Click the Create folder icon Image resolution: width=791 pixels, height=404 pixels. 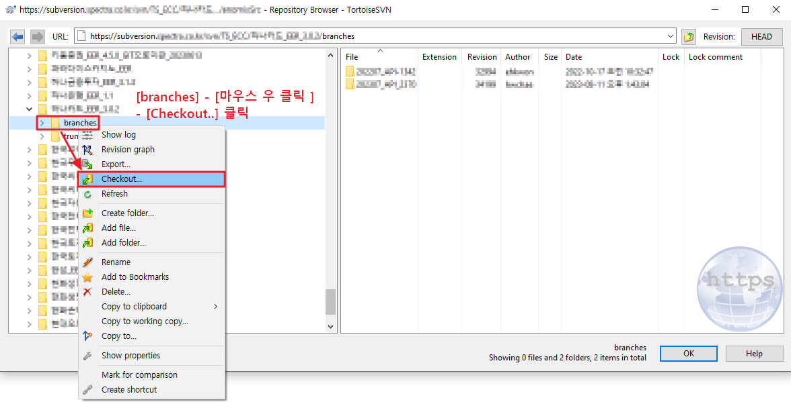[87, 213]
